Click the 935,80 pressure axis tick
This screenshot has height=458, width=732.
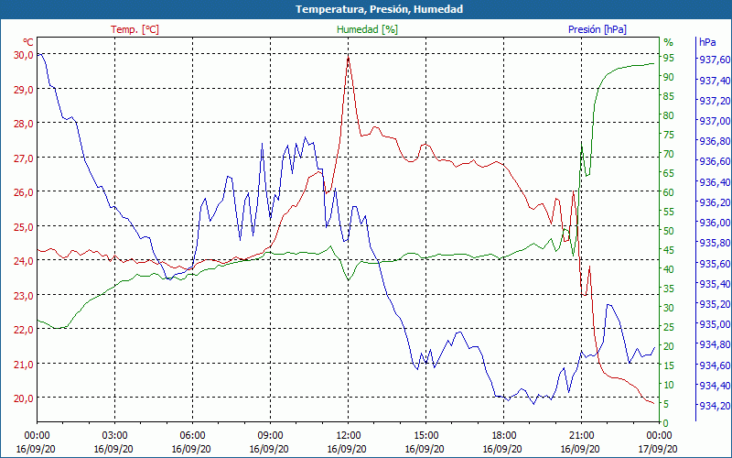click(x=715, y=243)
